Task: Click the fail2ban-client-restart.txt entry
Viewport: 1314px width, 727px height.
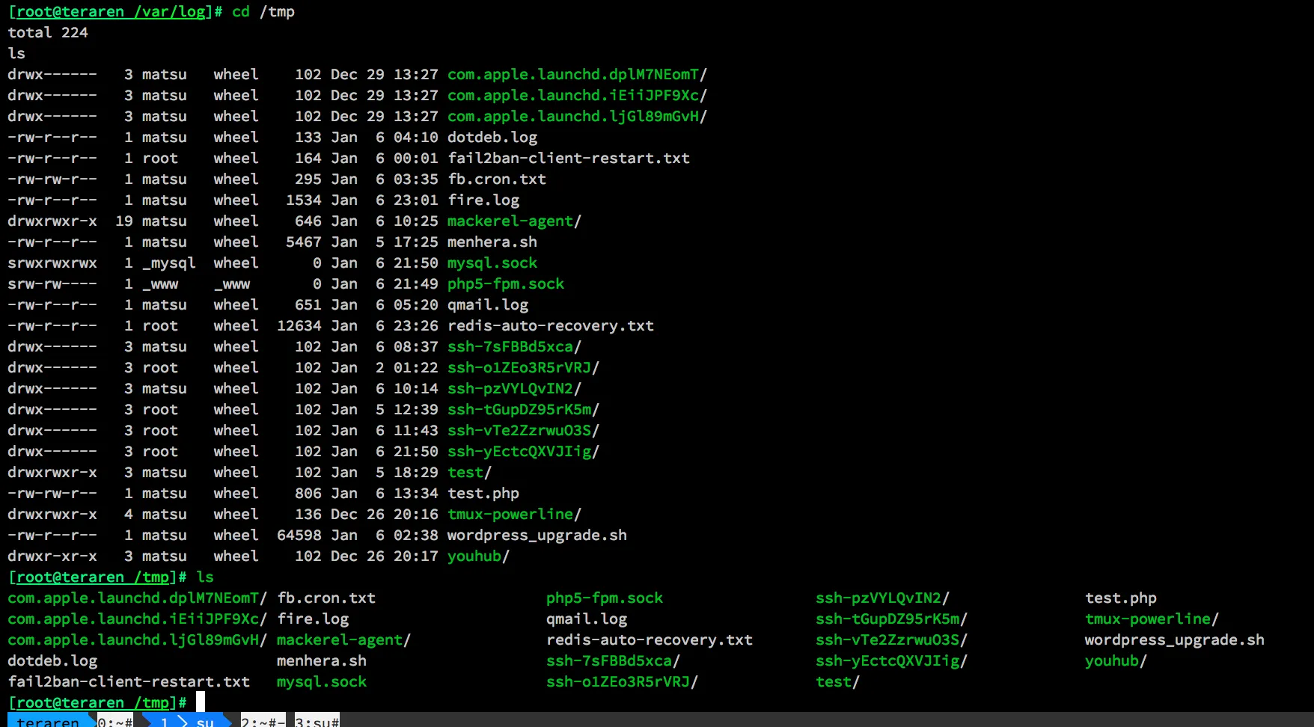Action: (568, 158)
